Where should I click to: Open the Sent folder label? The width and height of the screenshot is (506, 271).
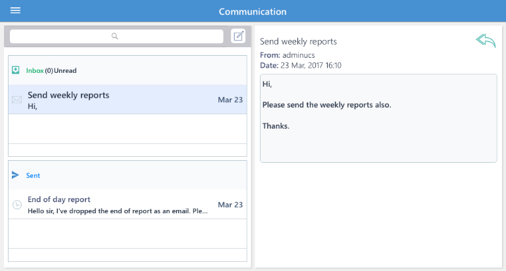(33, 175)
